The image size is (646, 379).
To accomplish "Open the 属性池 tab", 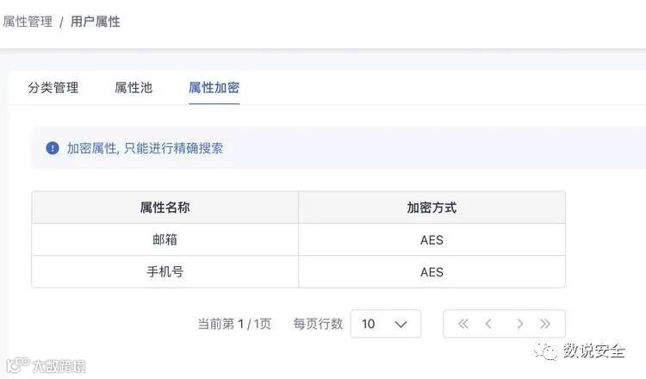I will 134,88.
